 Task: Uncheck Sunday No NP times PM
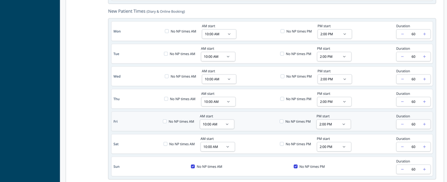(296, 166)
